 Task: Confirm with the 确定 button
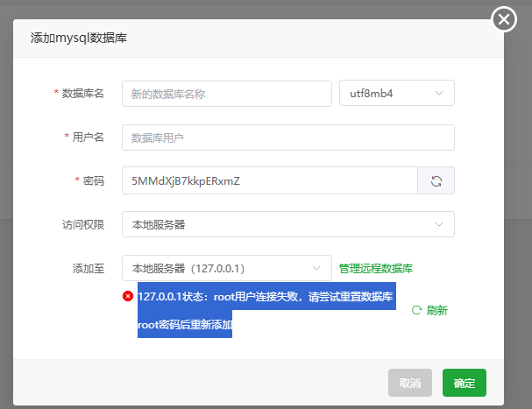[x=465, y=383]
